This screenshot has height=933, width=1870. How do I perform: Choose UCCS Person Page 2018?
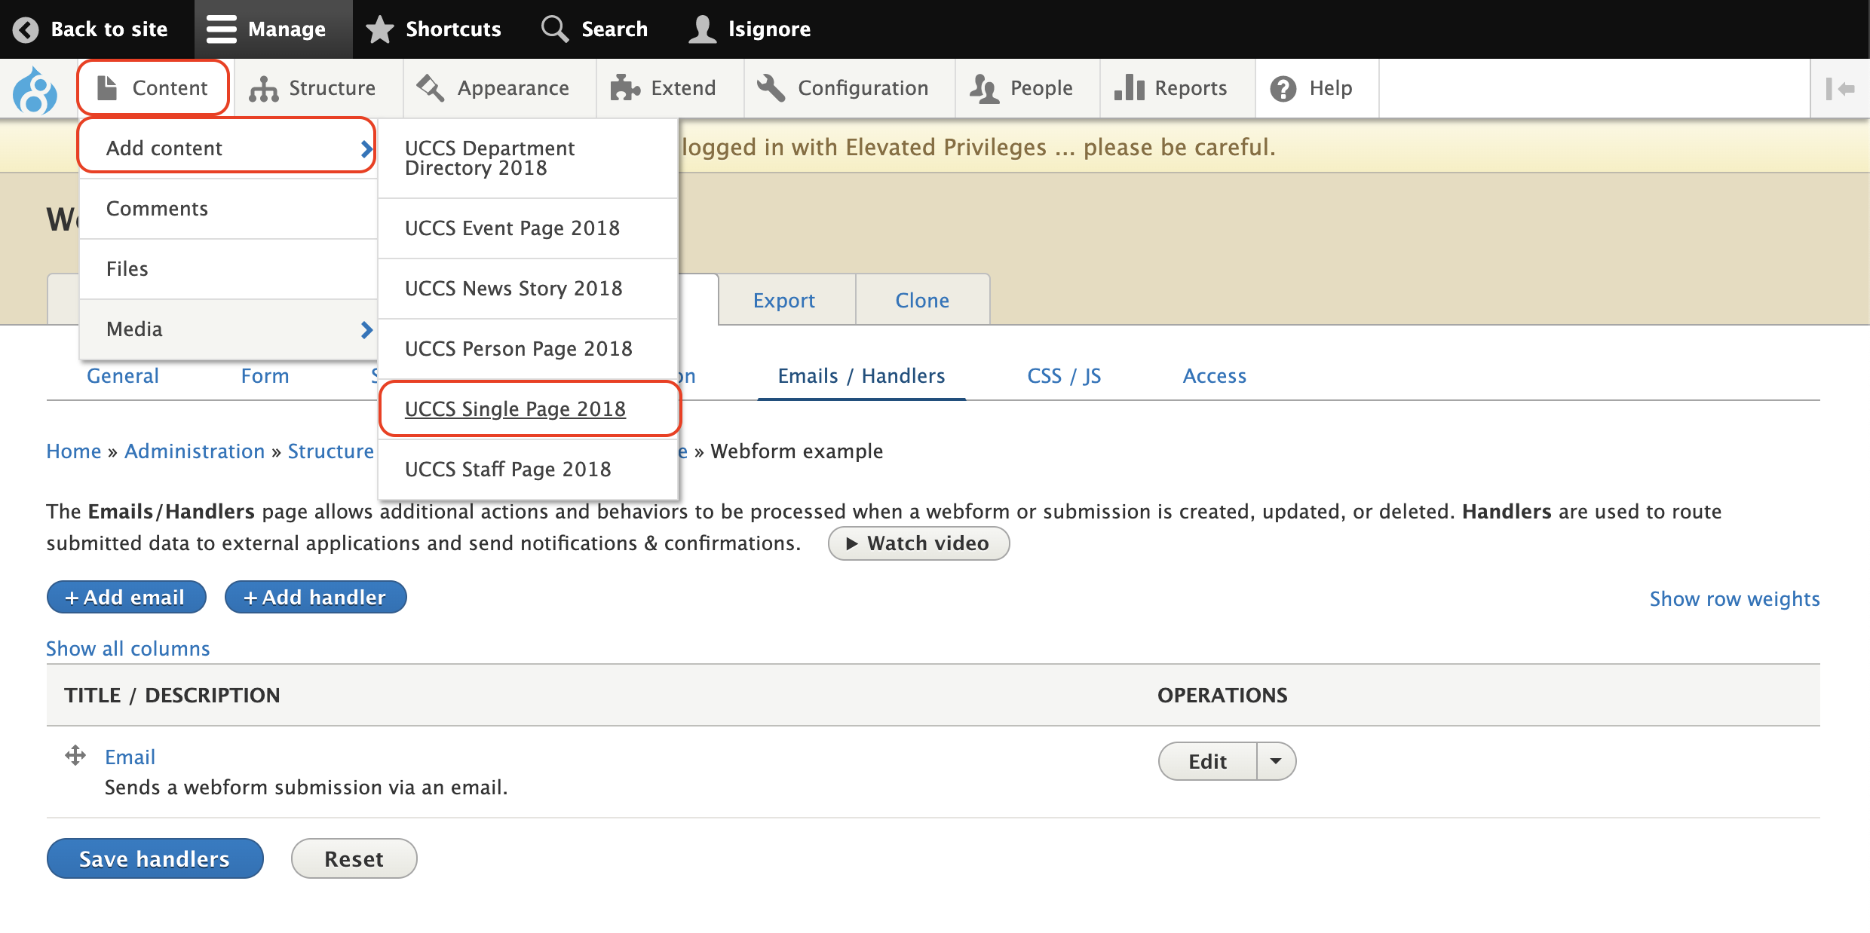coord(528,349)
